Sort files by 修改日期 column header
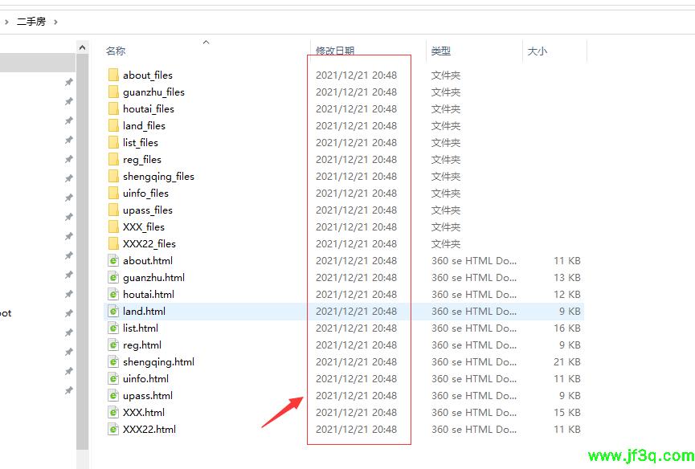Viewport: 695px width, 469px height. point(335,51)
